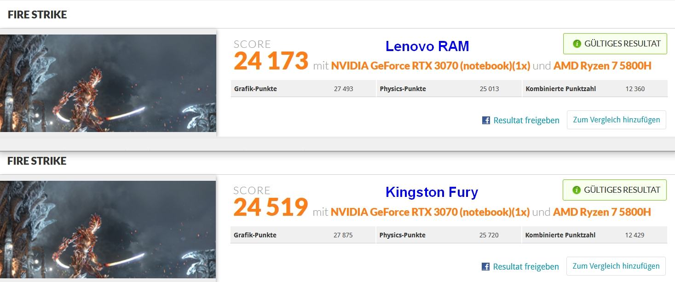
Task: Select Physics-Punkte value 25 013
Action: 489,89
